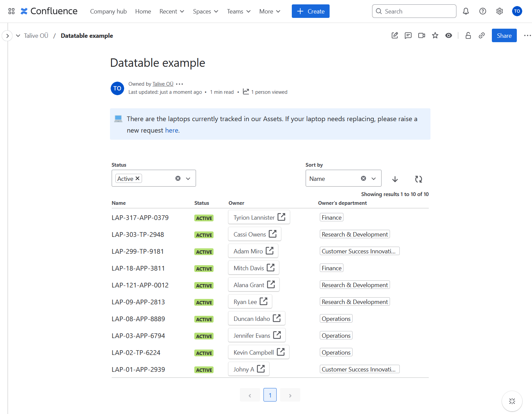Remove the Active status filter tag

point(138,178)
